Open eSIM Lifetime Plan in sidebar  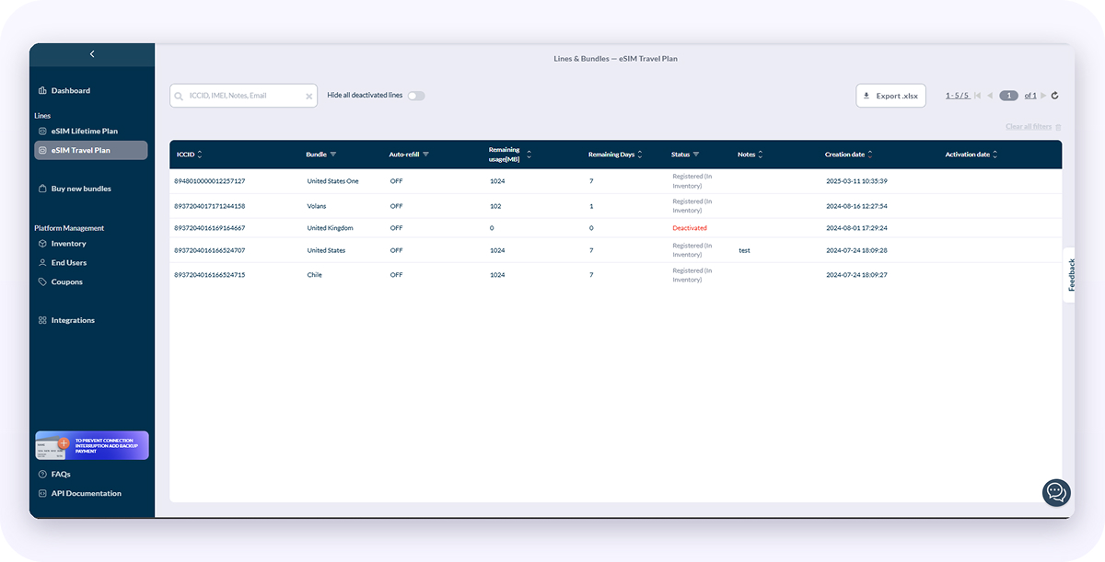tap(85, 131)
